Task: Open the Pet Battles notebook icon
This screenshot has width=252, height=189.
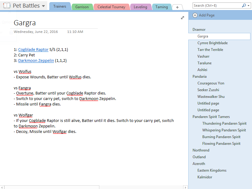Action: (7, 5)
